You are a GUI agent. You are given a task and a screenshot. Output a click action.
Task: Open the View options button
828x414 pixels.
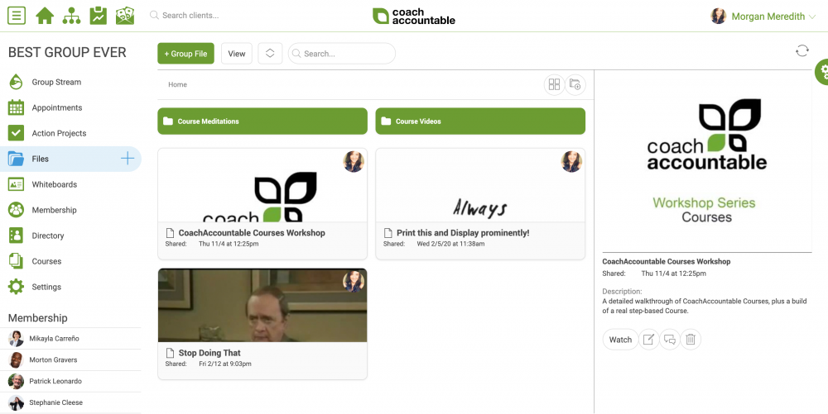(237, 53)
